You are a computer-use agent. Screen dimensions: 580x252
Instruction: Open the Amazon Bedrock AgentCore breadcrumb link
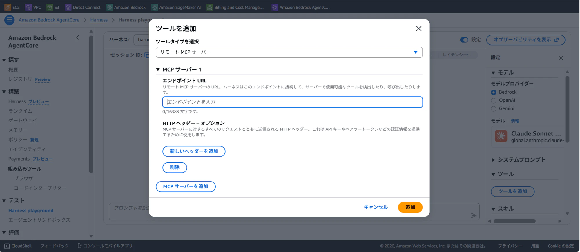coord(49,20)
